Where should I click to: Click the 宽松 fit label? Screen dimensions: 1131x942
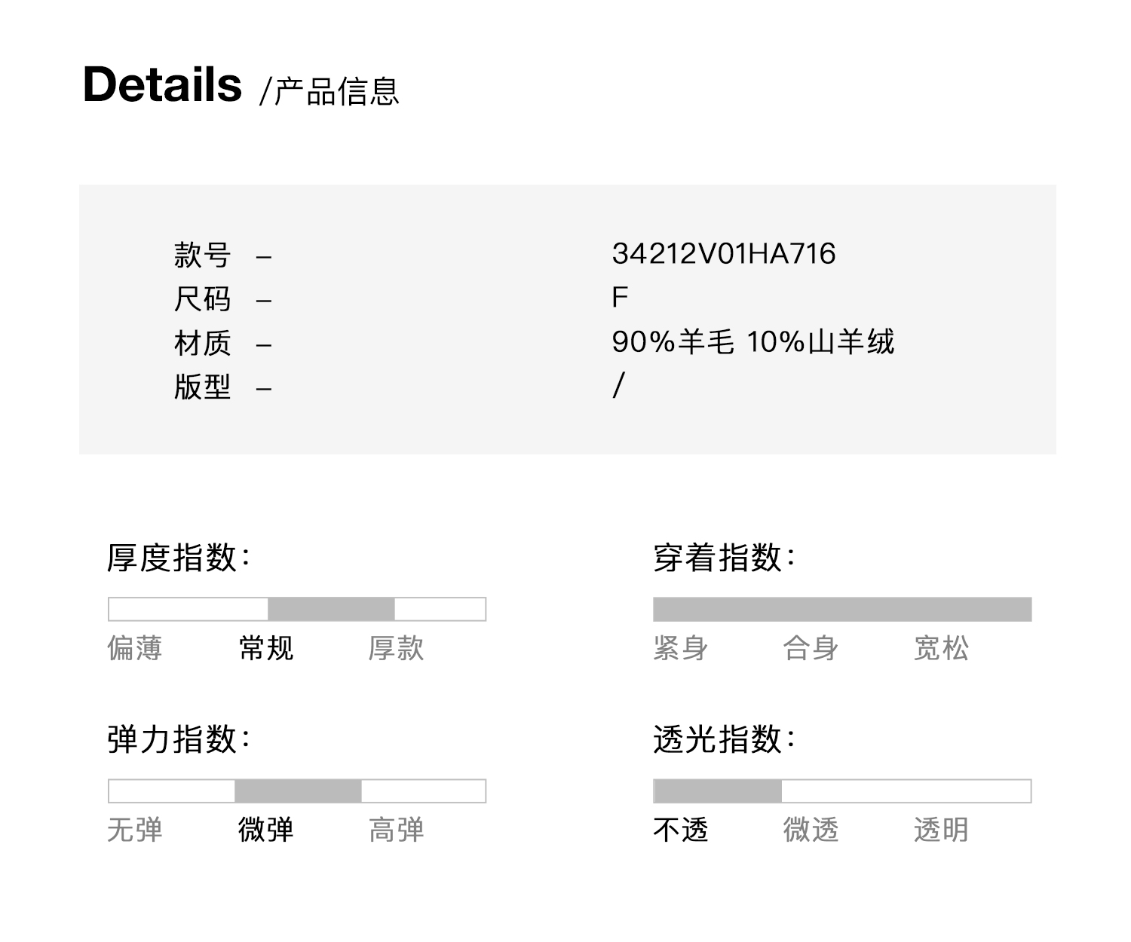[x=941, y=648]
